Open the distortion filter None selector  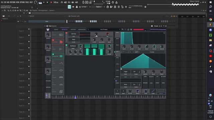click(74, 39)
